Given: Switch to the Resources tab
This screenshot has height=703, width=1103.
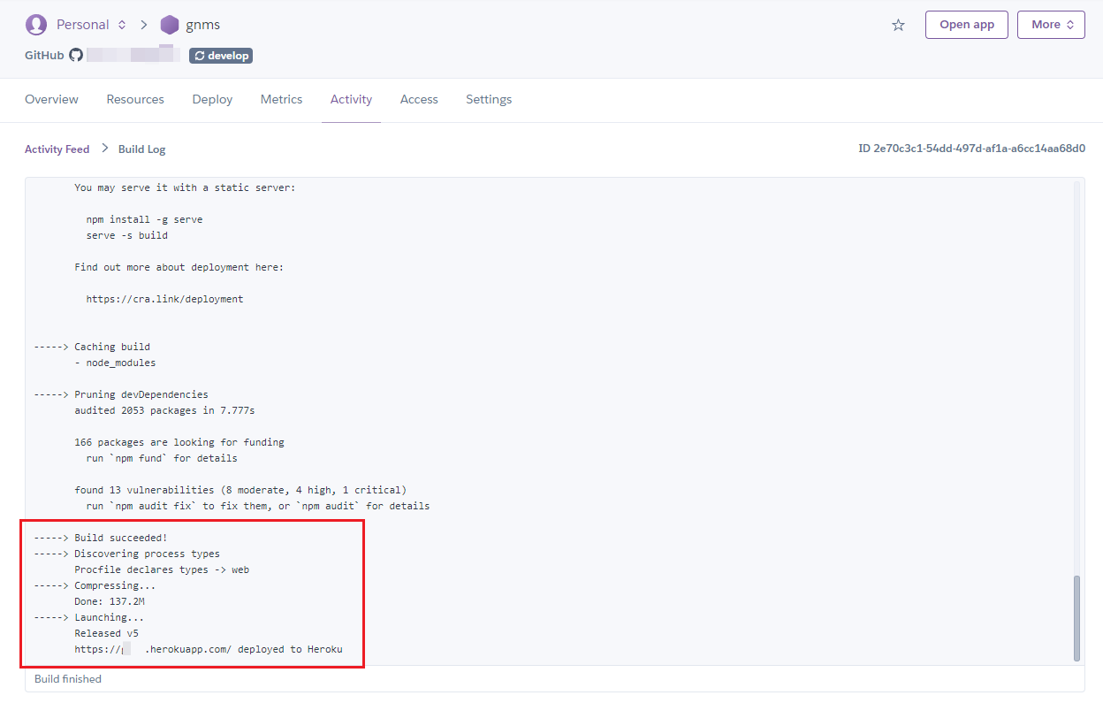Looking at the screenshot, I should pos(135,99).
